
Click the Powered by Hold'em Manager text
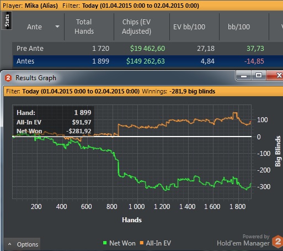(243, 240)
